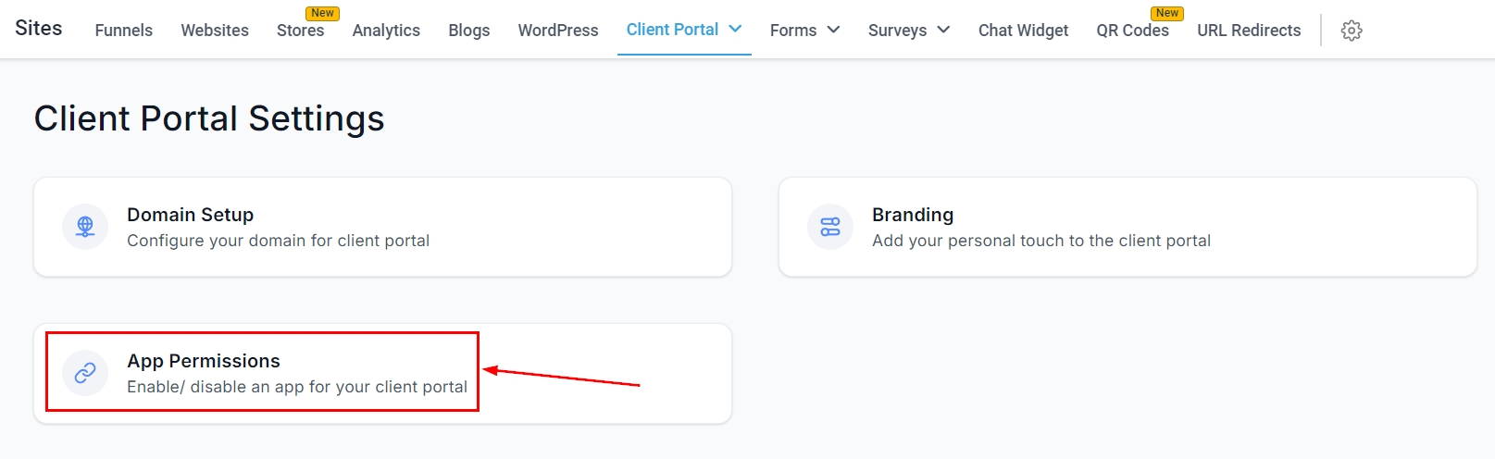Open the QR Codes tab
Viewport: 1495px width, 459px height.
click(x=1132, y=31)
